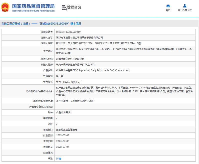Viewport: 199px width, 164px height.
Task: Click the 网上办事大厅 label
Action: (x=185, y=10)
